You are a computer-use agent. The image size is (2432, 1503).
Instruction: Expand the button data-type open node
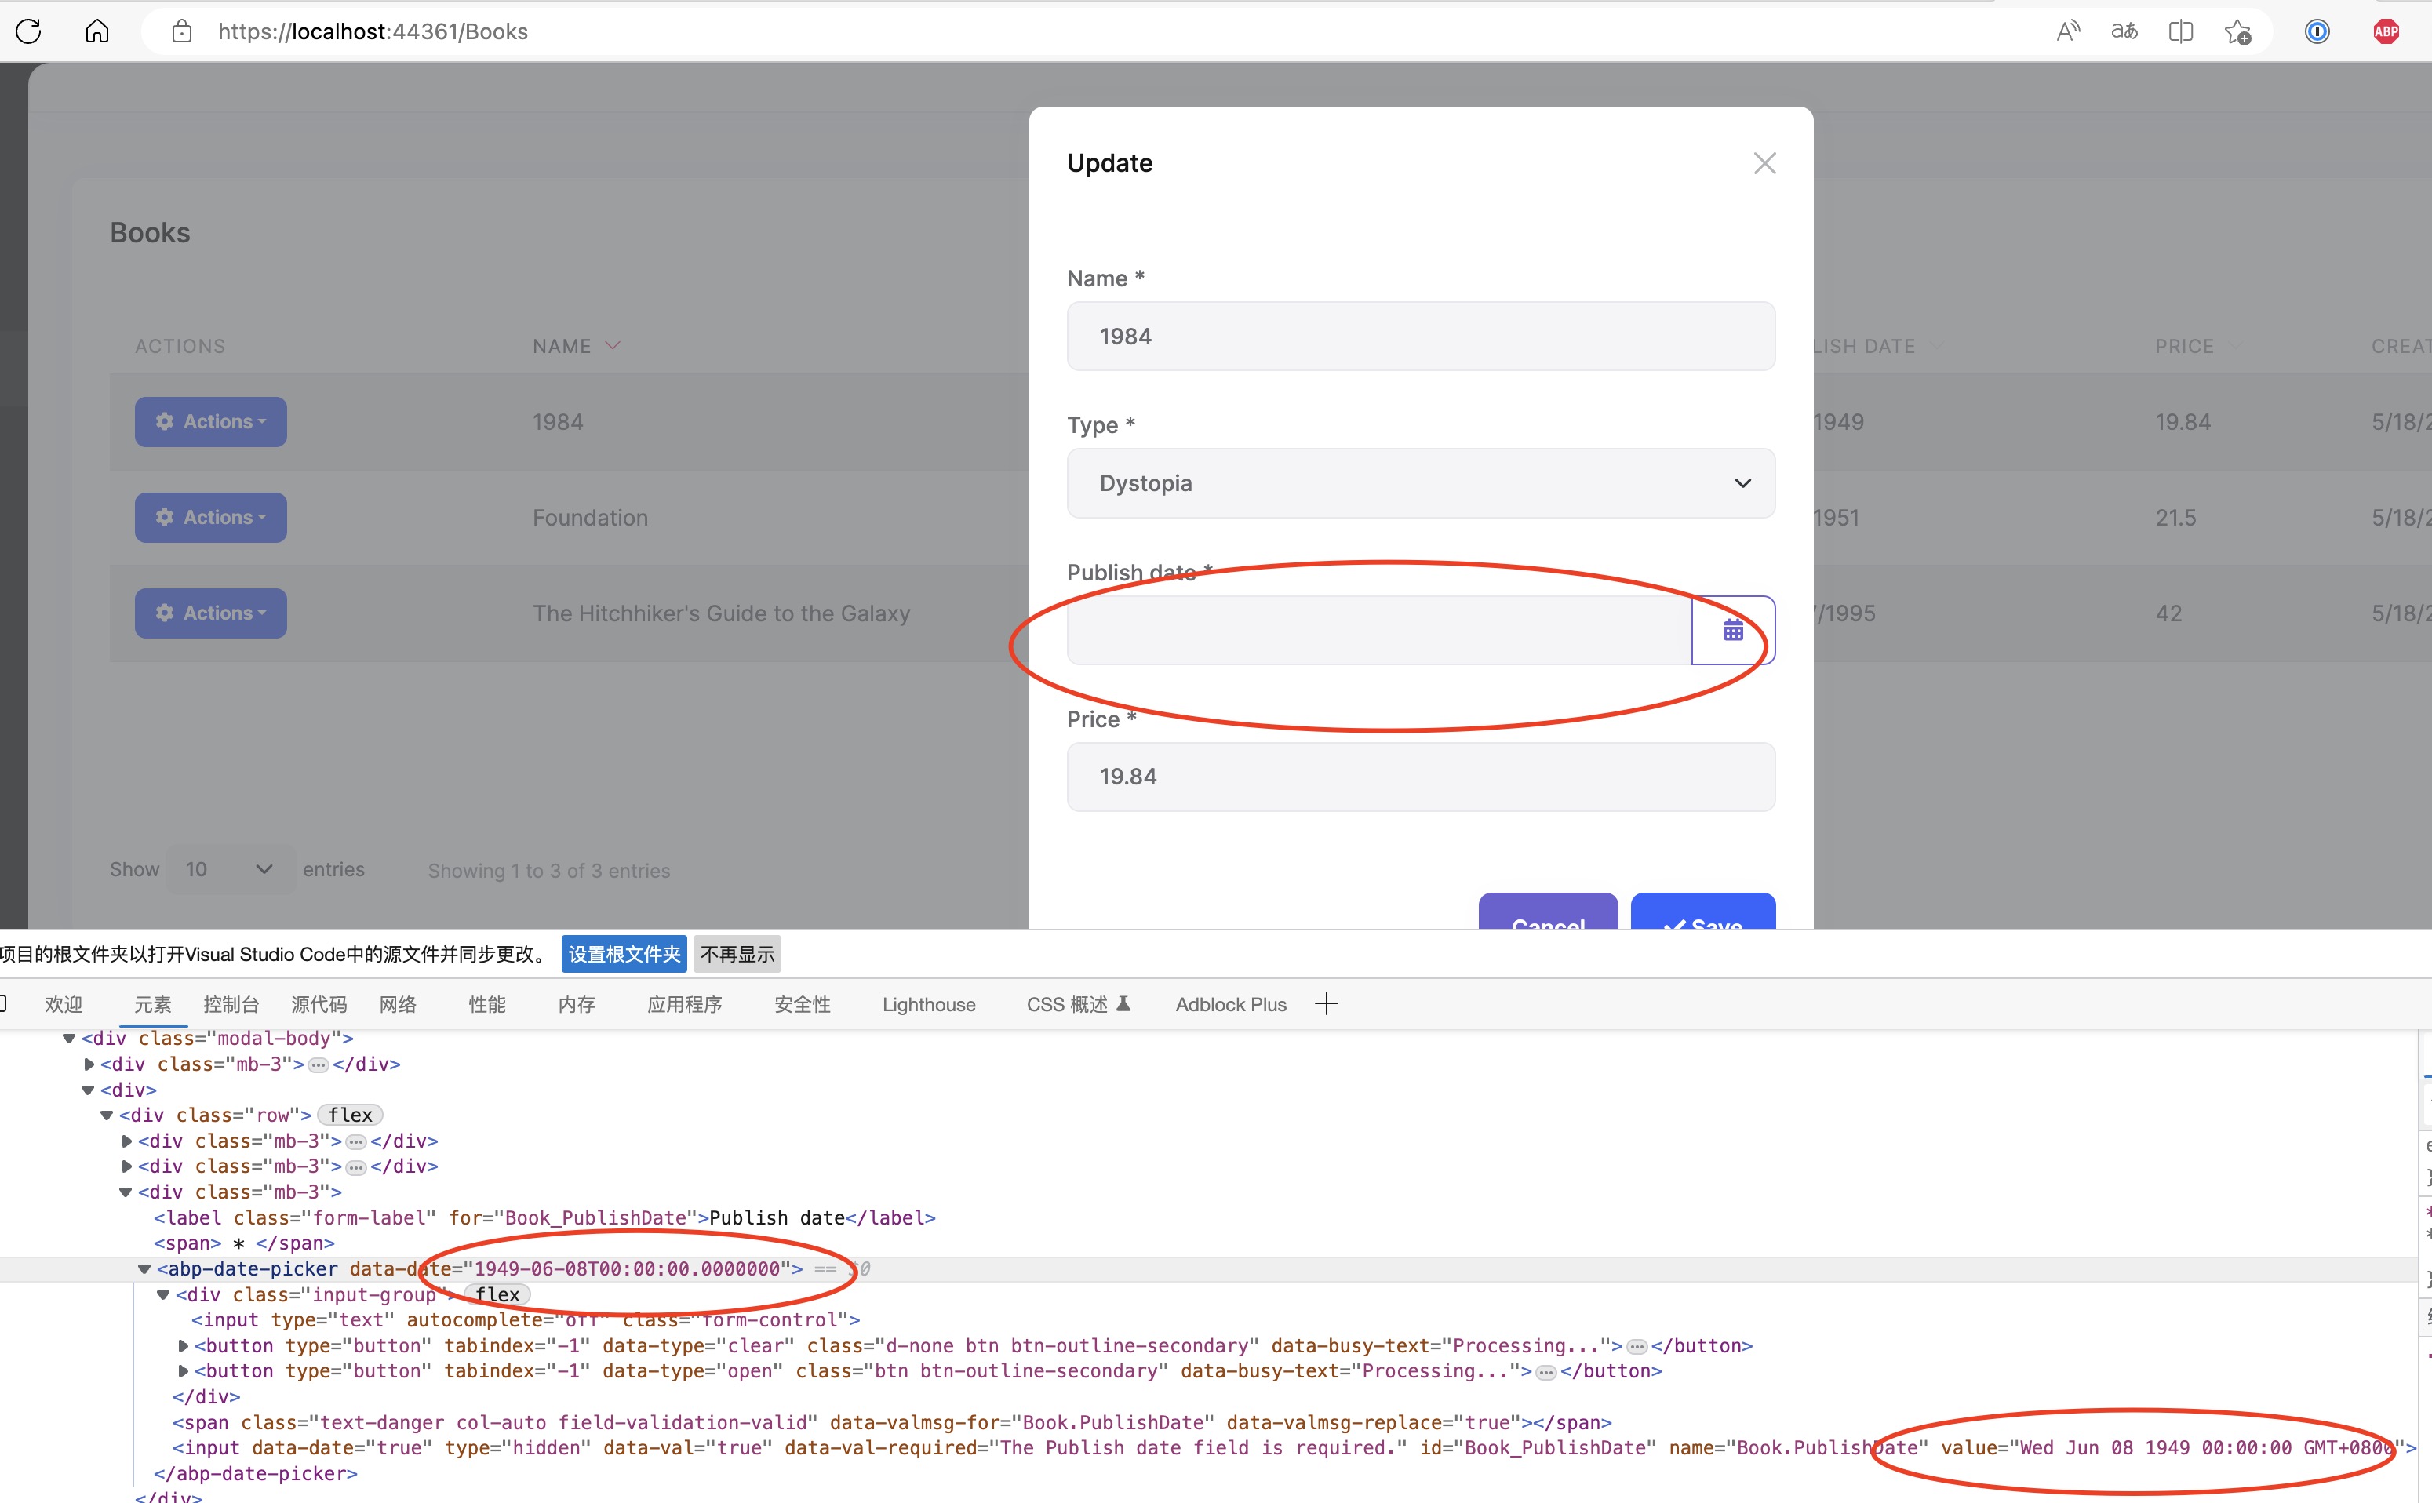coord(183,1372)
